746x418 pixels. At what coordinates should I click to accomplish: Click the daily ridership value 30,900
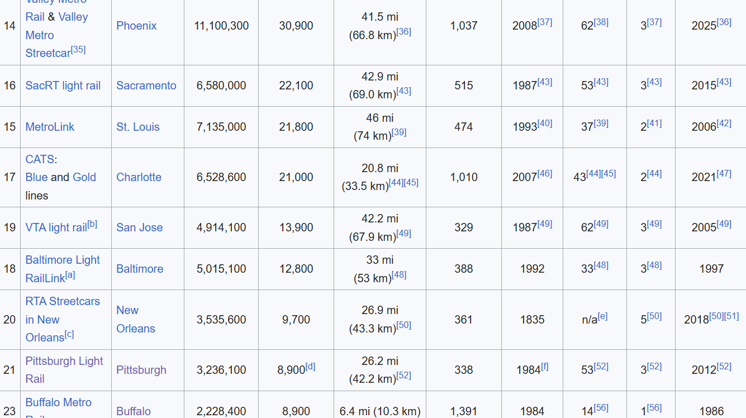[296, 26]
